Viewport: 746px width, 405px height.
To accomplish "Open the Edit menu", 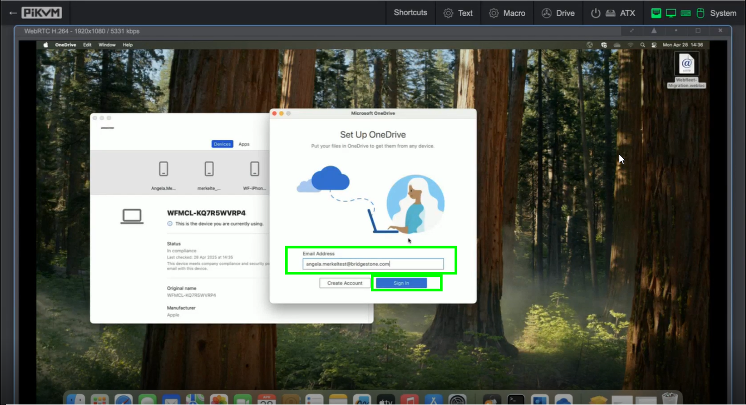I will click(87, 45).
